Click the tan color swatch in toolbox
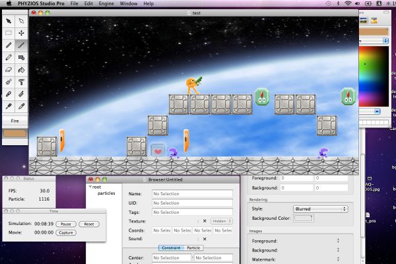The image size is (396, 264). pos(15,133)
